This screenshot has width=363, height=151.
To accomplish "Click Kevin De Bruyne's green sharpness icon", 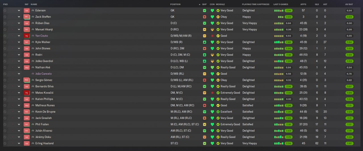I will point(204,112).
